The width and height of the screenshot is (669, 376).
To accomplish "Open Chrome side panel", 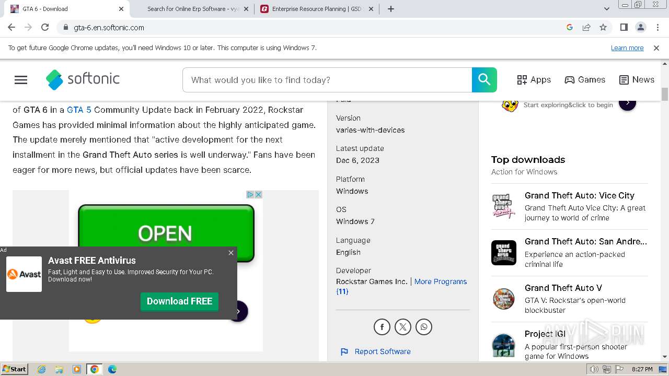I will coord(624,27).
